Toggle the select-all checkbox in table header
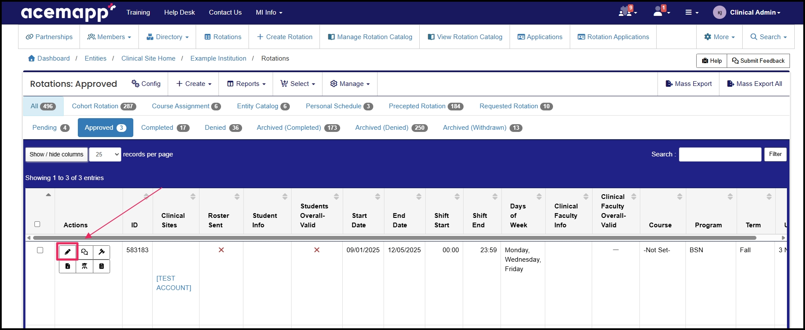The image size is (805, 330). coord(37,224)
